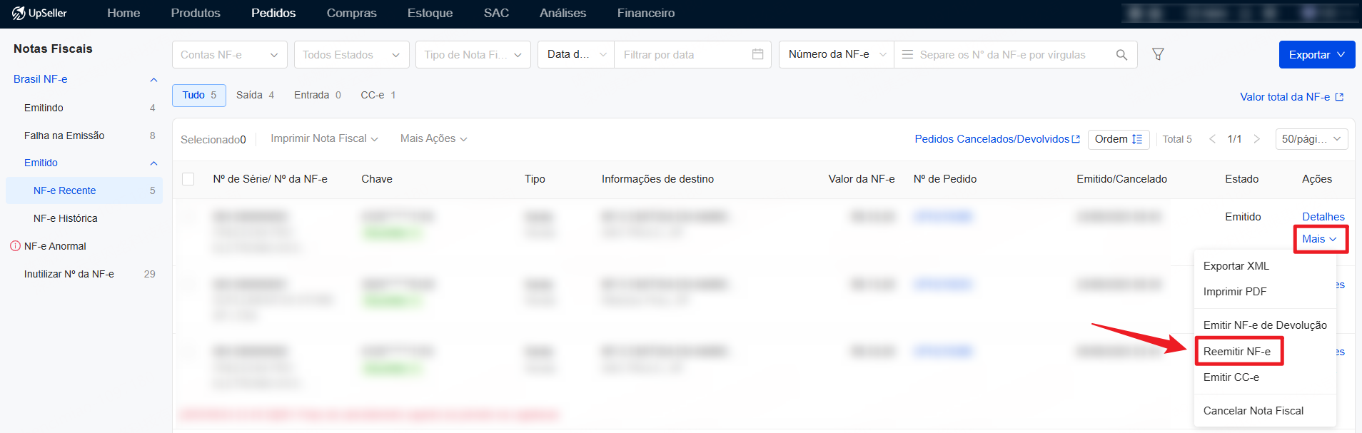Open the Financeiro menu
Screen dimensions: 1362x433
click(646, 13)
